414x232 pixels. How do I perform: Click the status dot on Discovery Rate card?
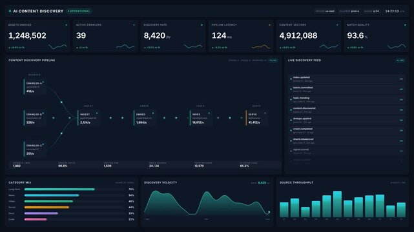pos(202,25)
